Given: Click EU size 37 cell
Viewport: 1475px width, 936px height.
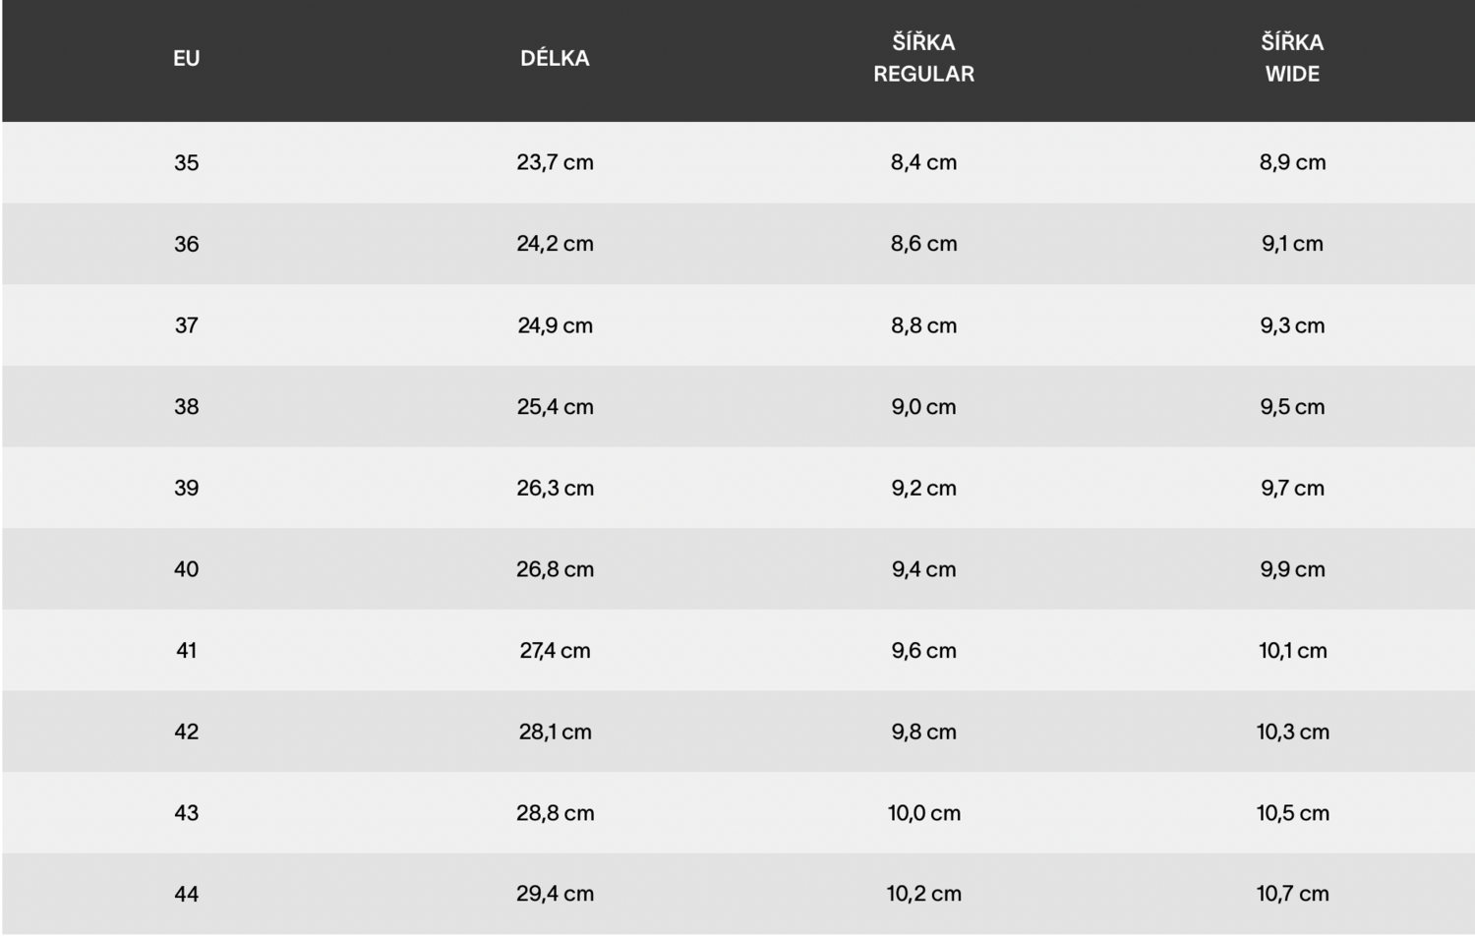Looking at the screenshot, I should tap(186, 325).
